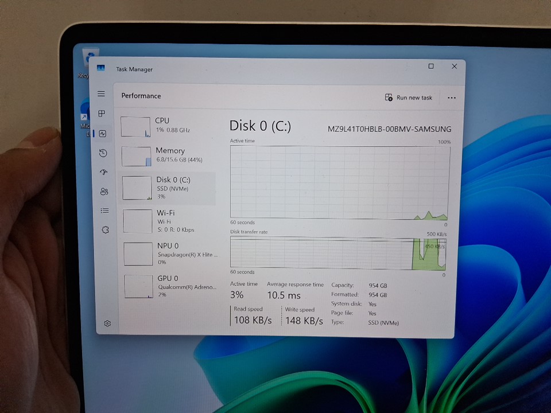Click the Disk transfer rate graph
Image resolution: width=551 pixels, height=413 pixels.
pos(339,254)
